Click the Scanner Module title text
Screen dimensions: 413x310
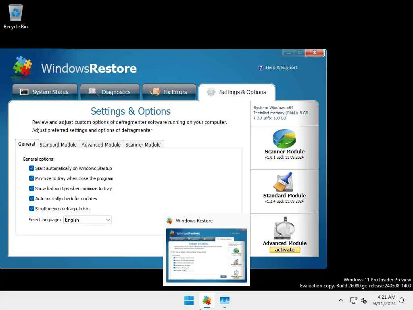pyautogui.click(x=285, y=152)
